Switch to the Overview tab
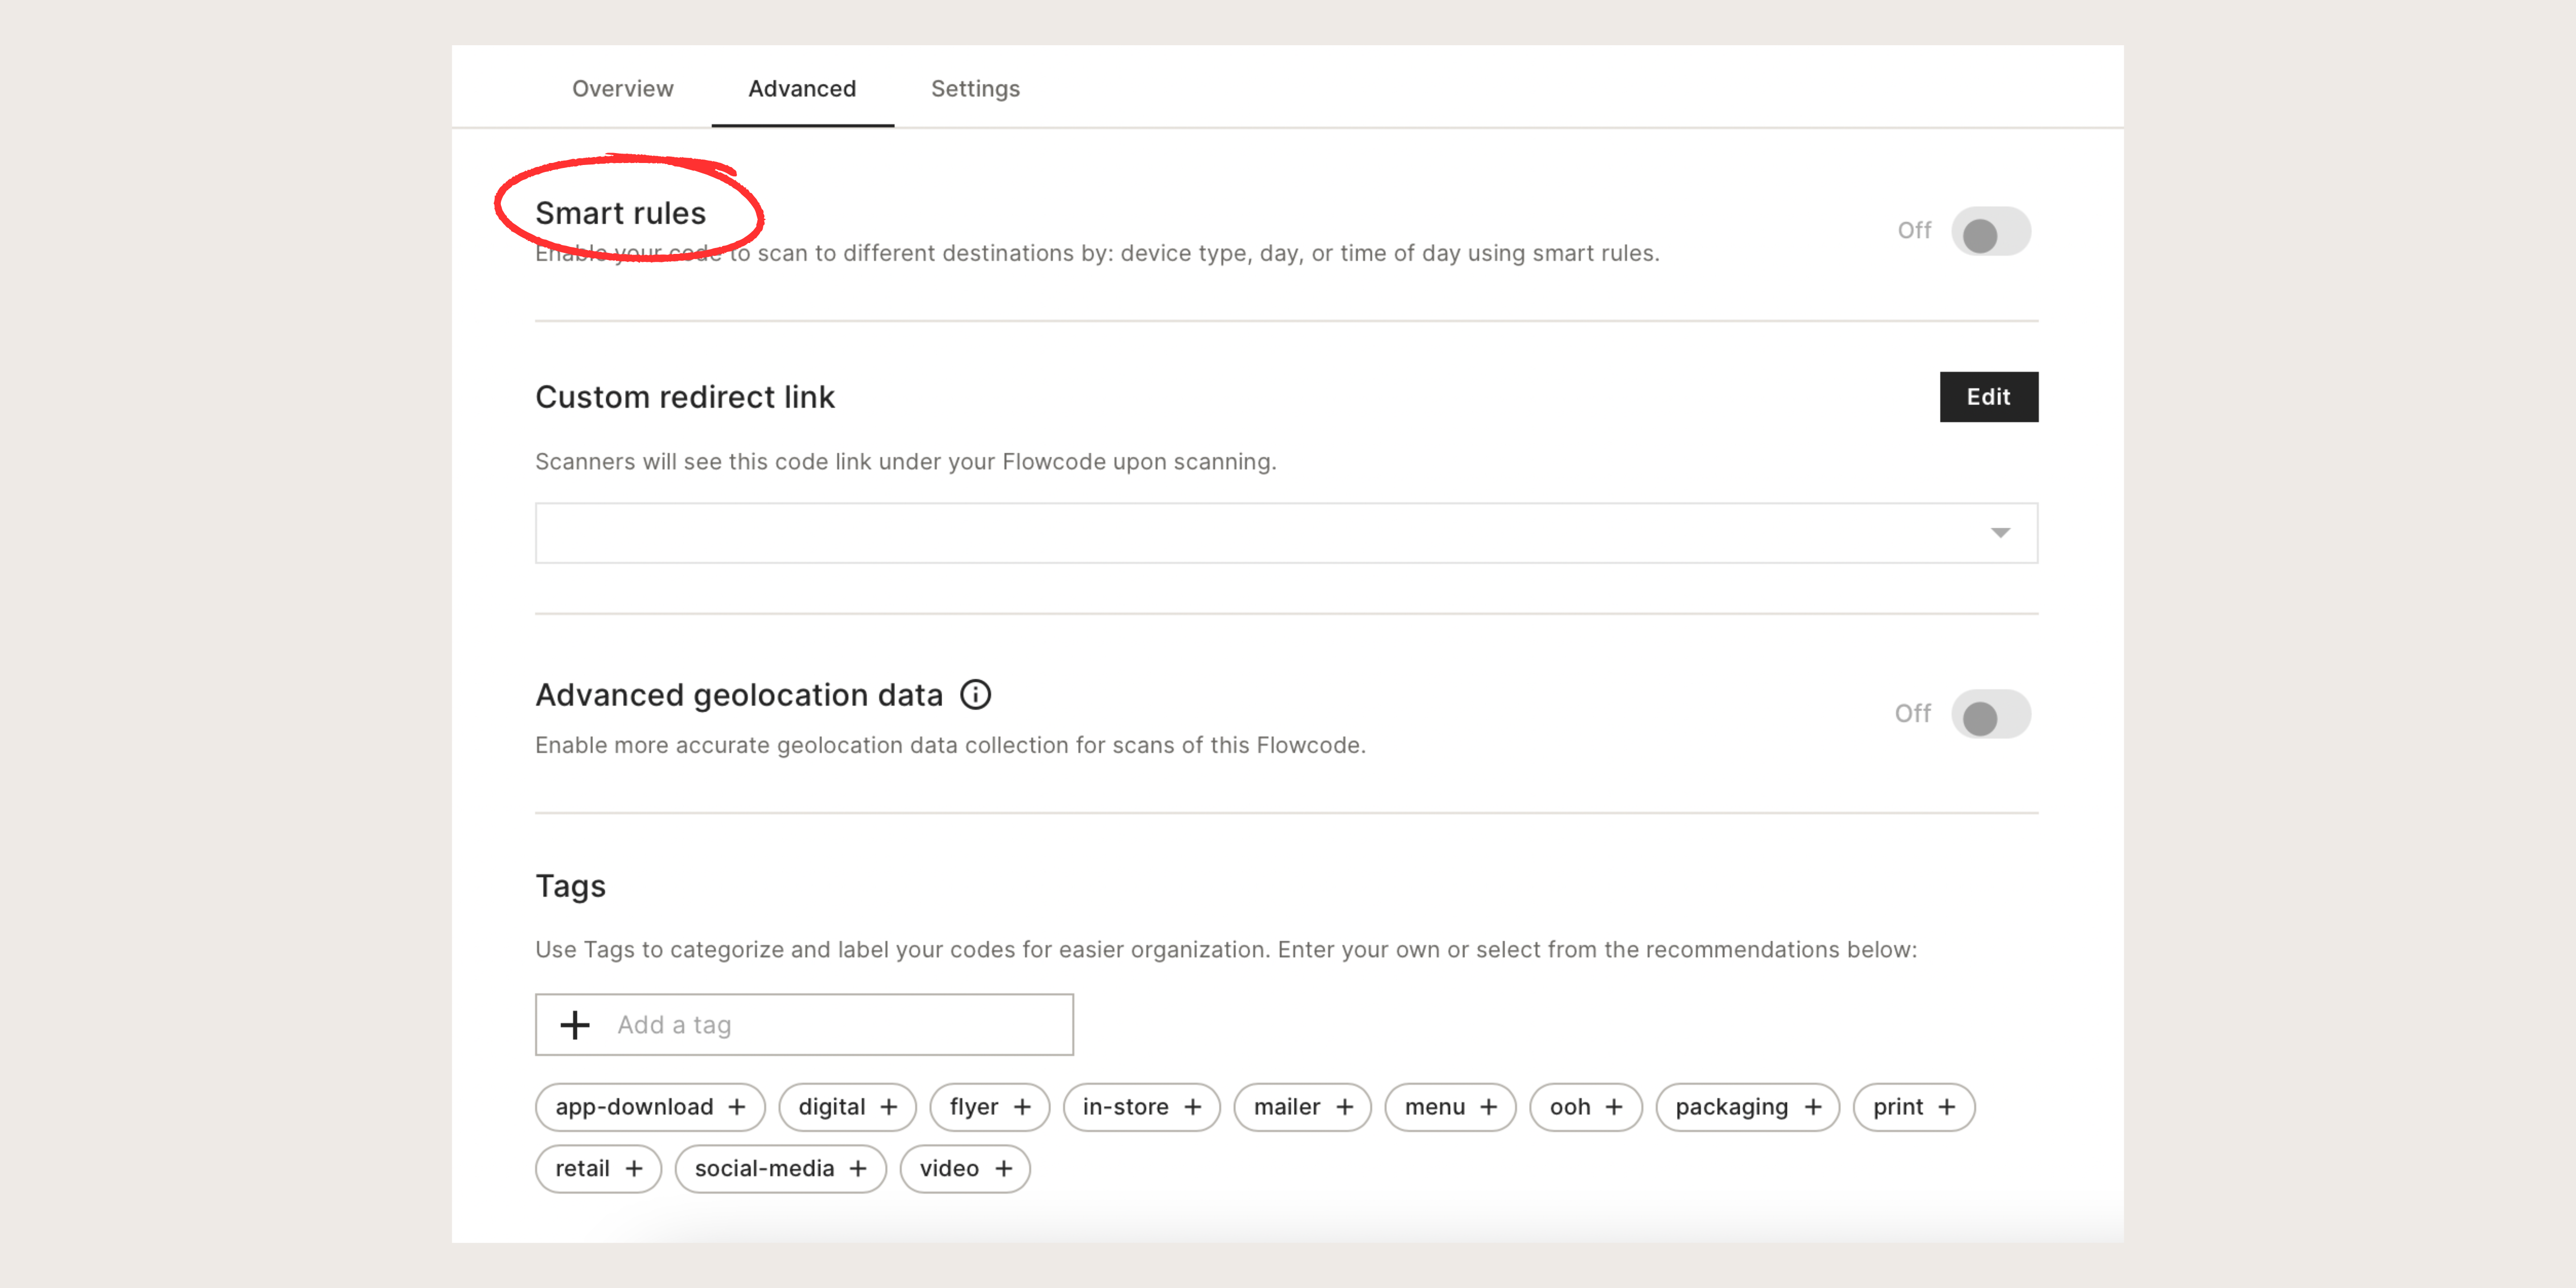This screenshot has height=1288, width=2576. pyautogui.click(x=622, y=88)
